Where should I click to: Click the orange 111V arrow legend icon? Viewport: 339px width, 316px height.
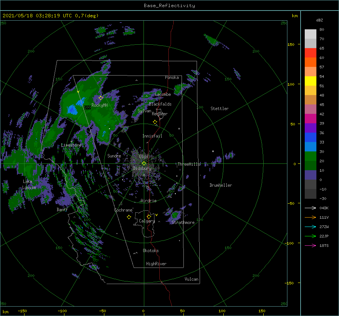pos(310,218)
